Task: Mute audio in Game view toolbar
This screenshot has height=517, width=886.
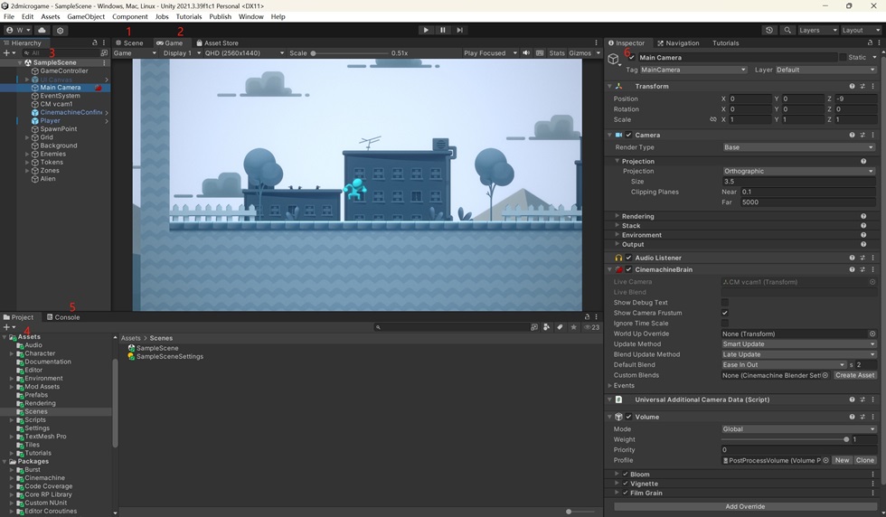Action: point(526,52)
